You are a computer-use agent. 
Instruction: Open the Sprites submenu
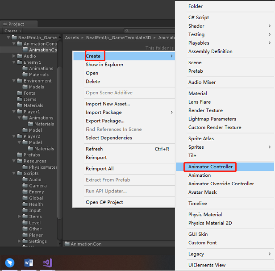click(x=225, y=147)
